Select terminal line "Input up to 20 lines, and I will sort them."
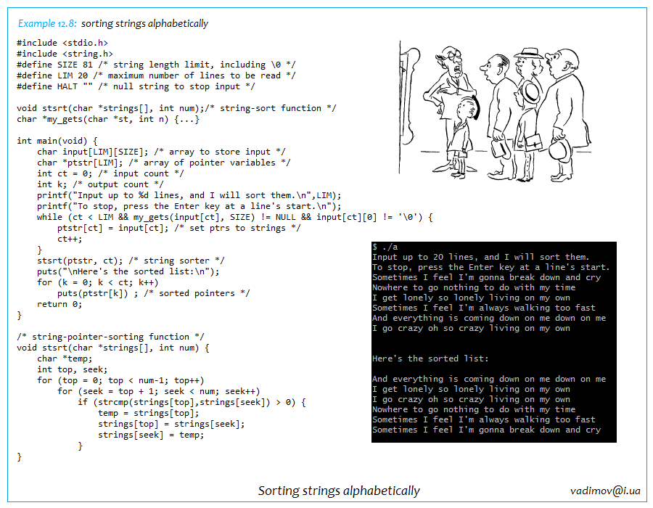 480,257
